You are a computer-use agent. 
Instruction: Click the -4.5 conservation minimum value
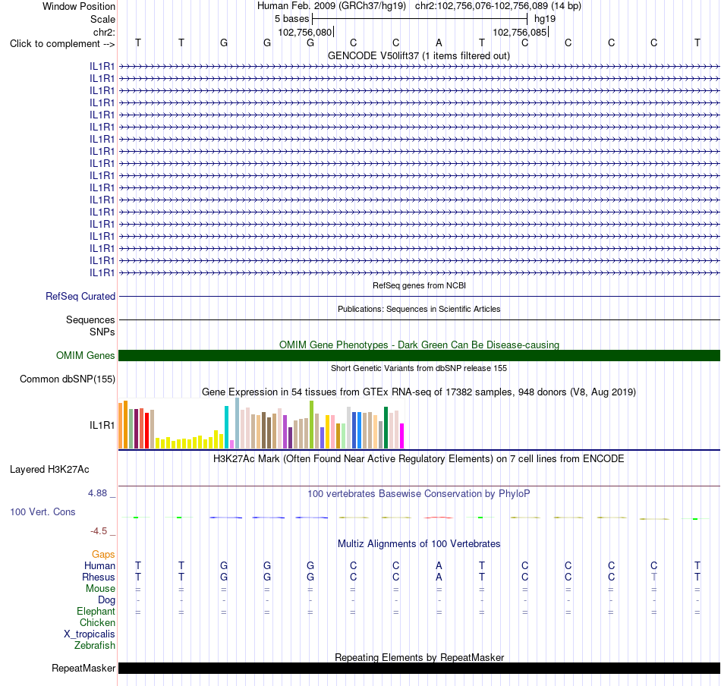(x=99, y=531)
